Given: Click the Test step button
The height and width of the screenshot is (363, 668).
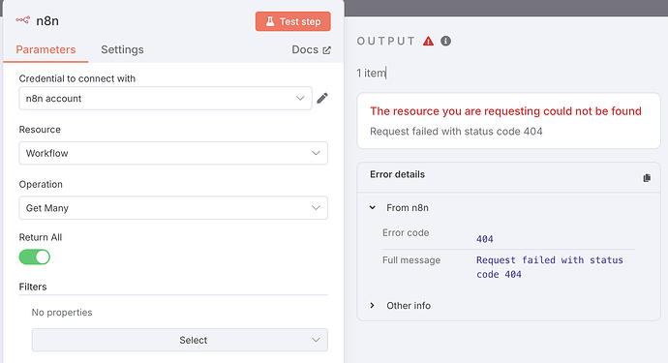Looking at the screenshot, I should (x=293, y=21).
